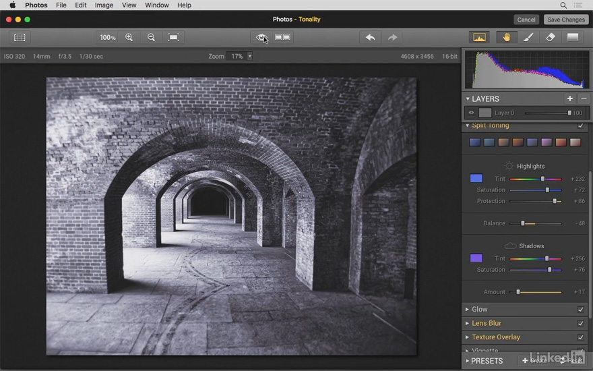The width and height of the screenshot is (593, 371).
Task: Open the Apple menu
Action: (13, 5)
